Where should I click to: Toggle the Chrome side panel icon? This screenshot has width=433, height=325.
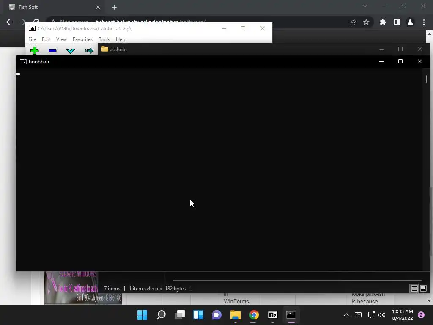click(x=397, y=22)
